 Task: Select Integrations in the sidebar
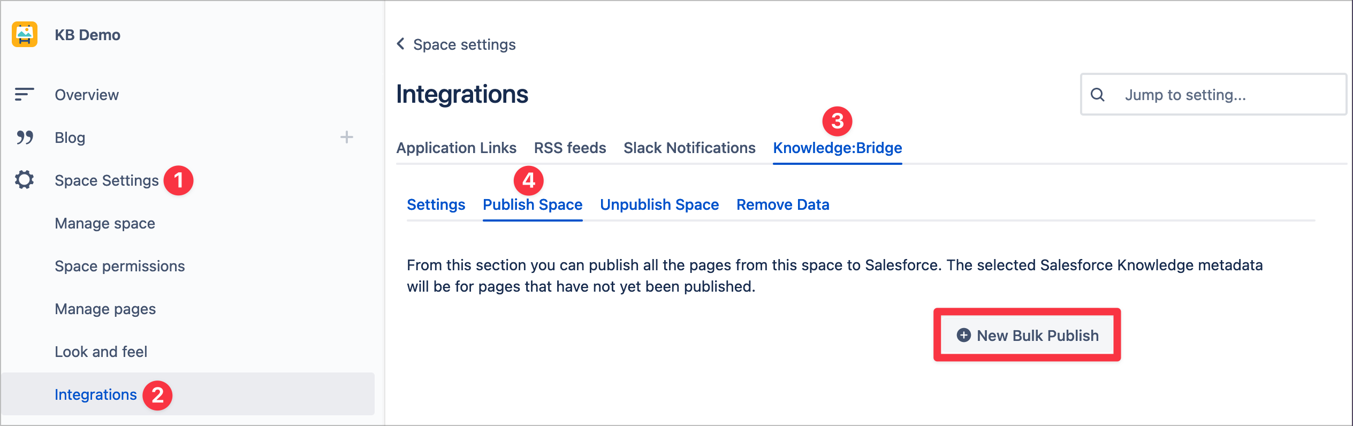tap(96, 394)
